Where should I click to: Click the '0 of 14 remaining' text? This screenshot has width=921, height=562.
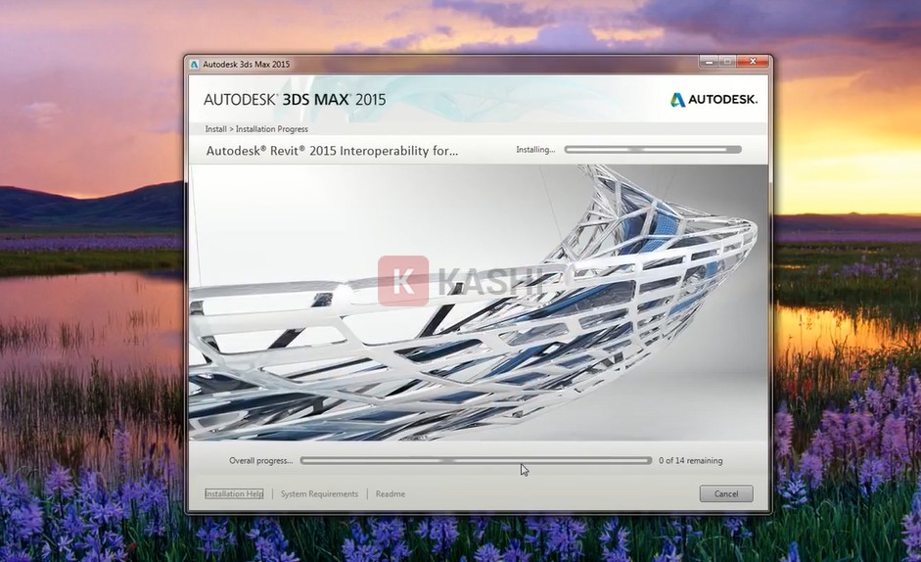[690, 461]
